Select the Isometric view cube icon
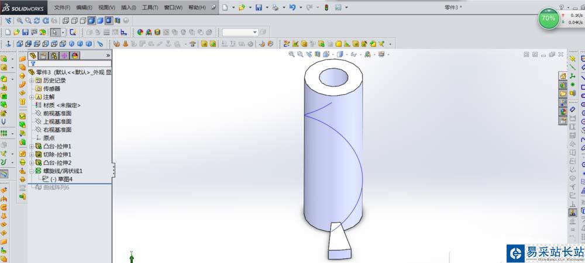Image resolution: width=585 pixels, height=263 pixels. click(x=71, y=44)
